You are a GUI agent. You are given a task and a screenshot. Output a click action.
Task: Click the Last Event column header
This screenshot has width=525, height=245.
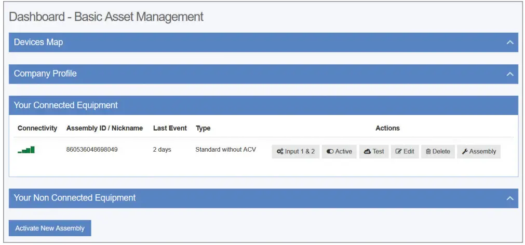(x=170, y=128)
